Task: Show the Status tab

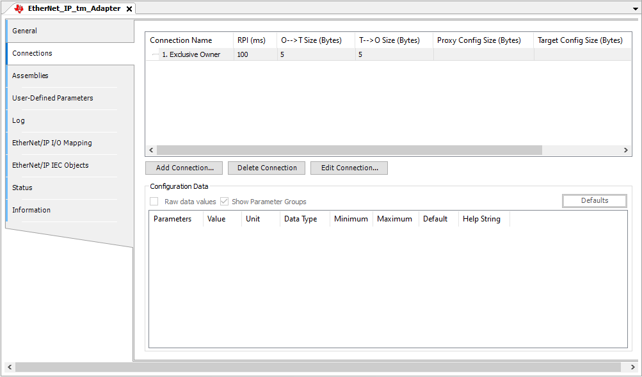Action: pyautogui.click(x=22, y=188)
